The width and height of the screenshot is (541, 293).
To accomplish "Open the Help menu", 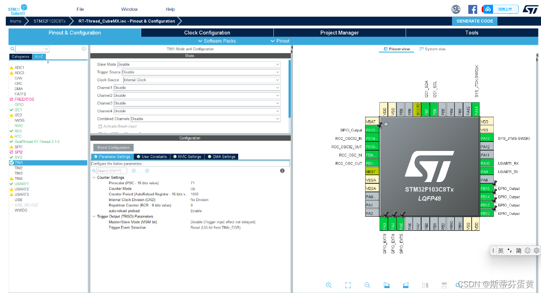I will tap(170, 9).
